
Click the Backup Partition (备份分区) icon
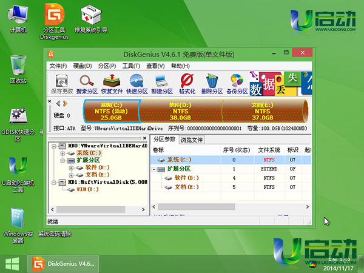237,84
